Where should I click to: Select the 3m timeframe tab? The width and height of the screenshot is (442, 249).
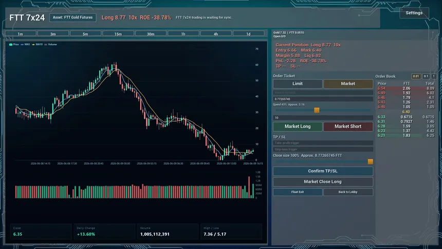pos(53,34)
